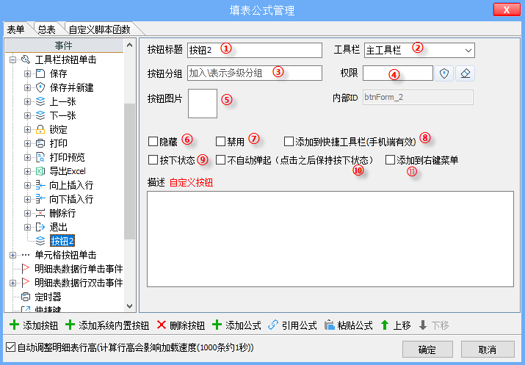The height and width of the screenshot is (365, 525).
Task: Clear permission with eraser button
Action: (x=465, y=73)
